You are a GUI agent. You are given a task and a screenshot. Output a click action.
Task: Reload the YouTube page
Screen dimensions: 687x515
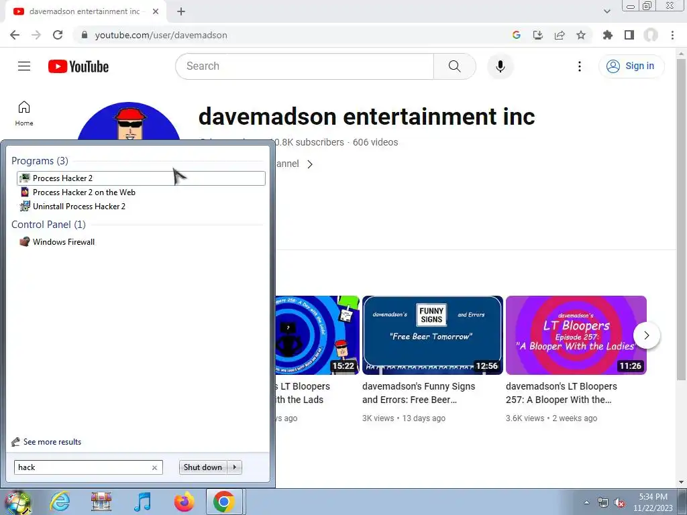[58, 35]
